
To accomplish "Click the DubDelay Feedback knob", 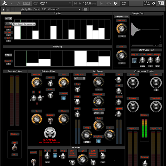I will (x=99, y=102).
